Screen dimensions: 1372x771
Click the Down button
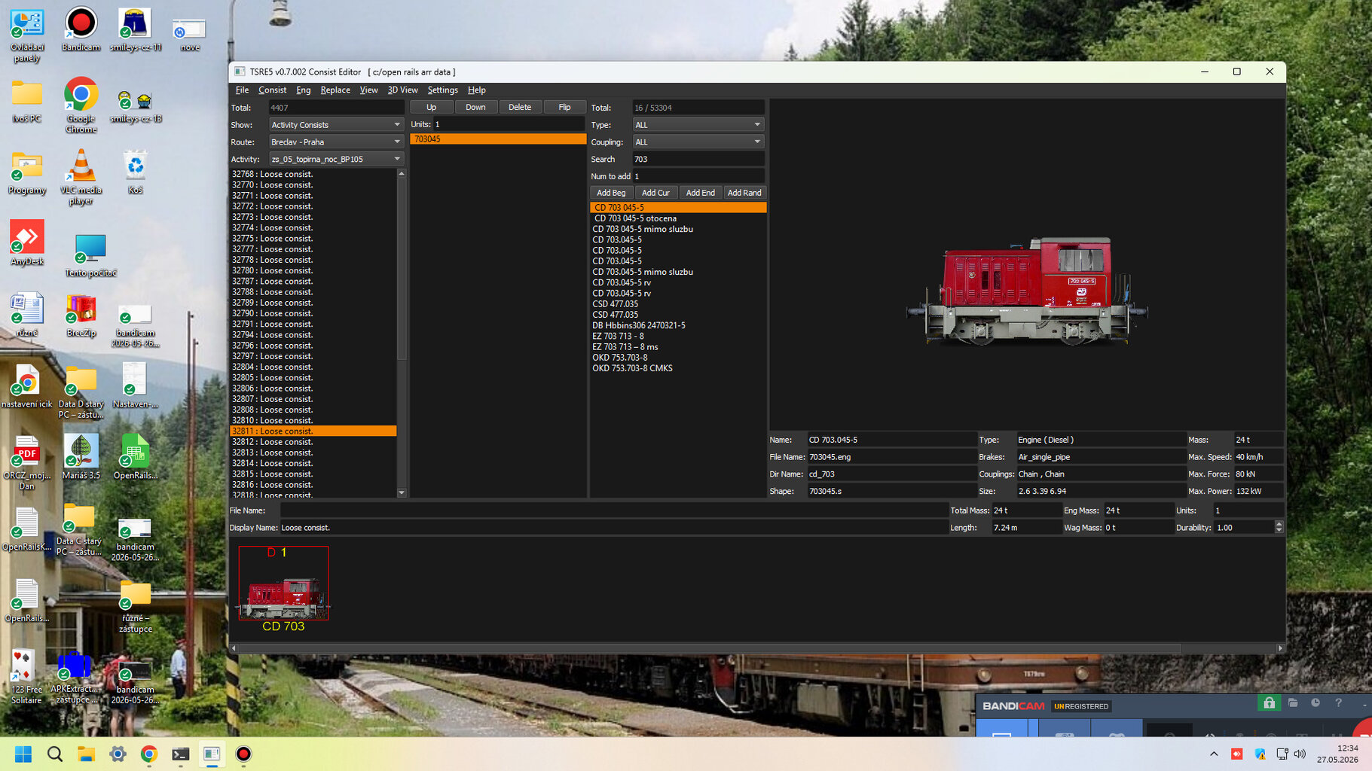click(x=475, y=107)
